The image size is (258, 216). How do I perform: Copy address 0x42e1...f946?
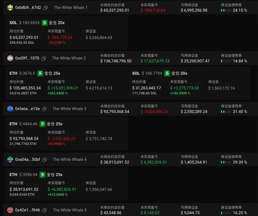tap(44, 210)
